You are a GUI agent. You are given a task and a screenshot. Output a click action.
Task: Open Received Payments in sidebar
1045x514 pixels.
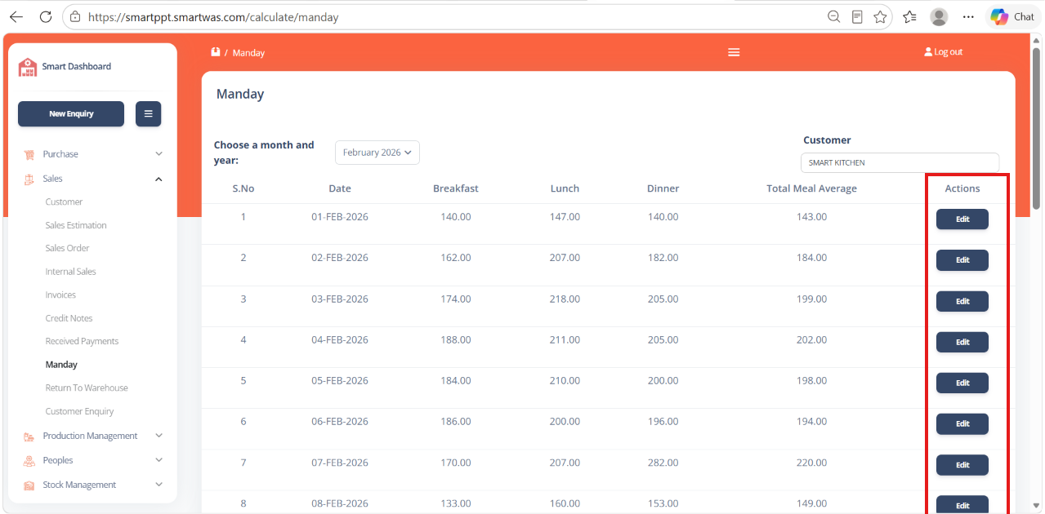pyautogui.click(x=82, y=341)
